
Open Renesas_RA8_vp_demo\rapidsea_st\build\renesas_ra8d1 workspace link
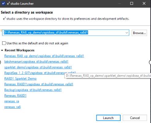44,56
